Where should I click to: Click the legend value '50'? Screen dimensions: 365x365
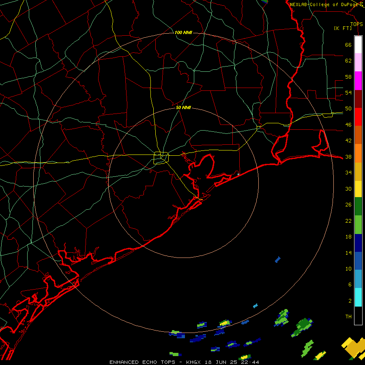pos(348,109)
